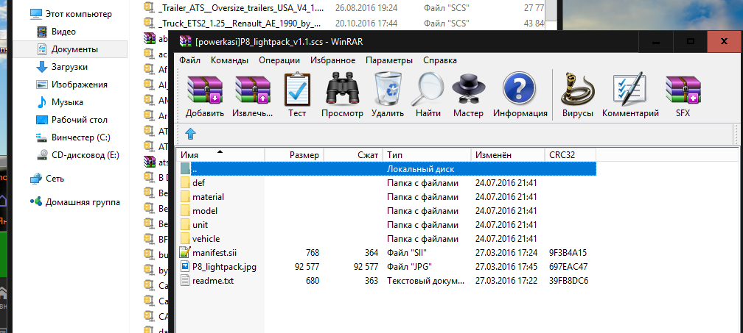Open Этот компьютер in Explorer tree
This screenshot has height=333, width=743.
tap(71, 14)
